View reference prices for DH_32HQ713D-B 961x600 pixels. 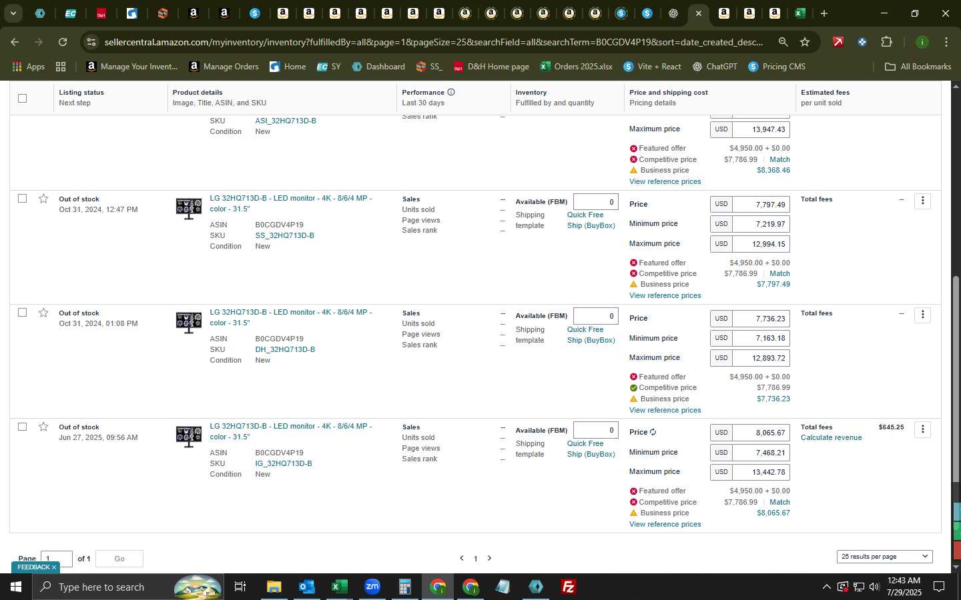coord(665,410)
